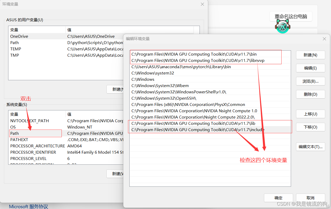The image size is (331, 209).
Task: Select PROCESSOR_LEVEL variable row
Action: pyautogui.click(x=66, y=159)
